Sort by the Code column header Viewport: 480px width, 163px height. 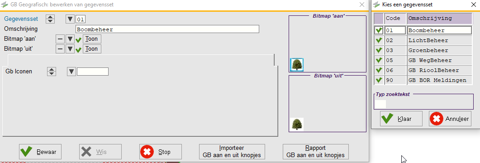click(395, 19)
